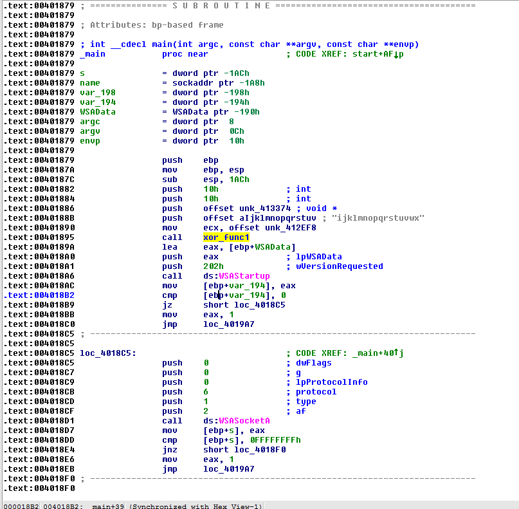The height and width of the screenshot is (509, 519).
Task: Click the _main proc near label
Action: point(93,54)
